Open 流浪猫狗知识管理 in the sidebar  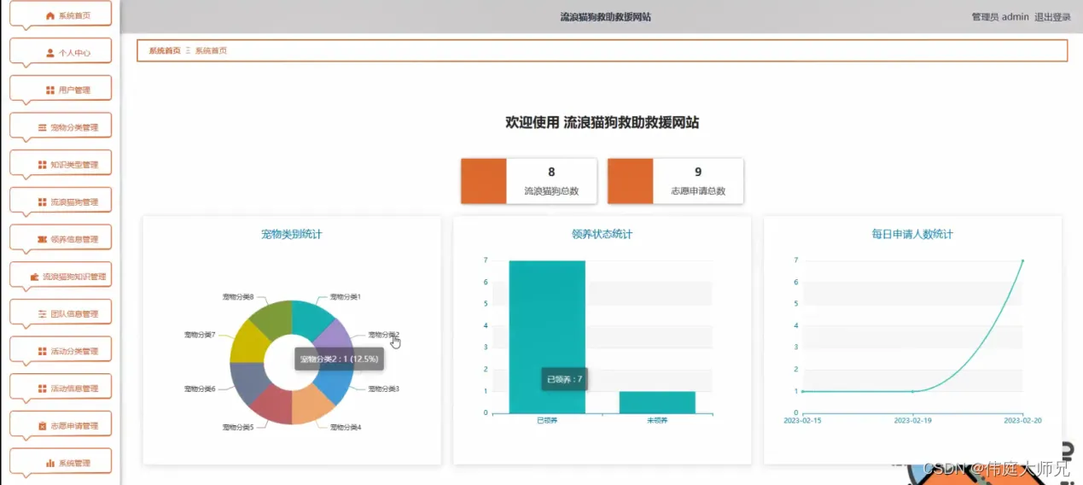coord(61,277)
